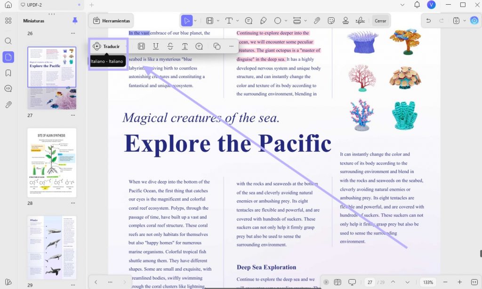The width and height of the screenshot is (482, 289).
Task: Open the page 28 thumbnail
Action: [52, 163]
